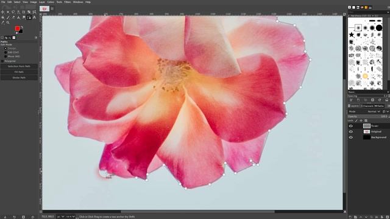Open the zoom level dropdown in status bar

pyautogui.click(x=70, y=217)
